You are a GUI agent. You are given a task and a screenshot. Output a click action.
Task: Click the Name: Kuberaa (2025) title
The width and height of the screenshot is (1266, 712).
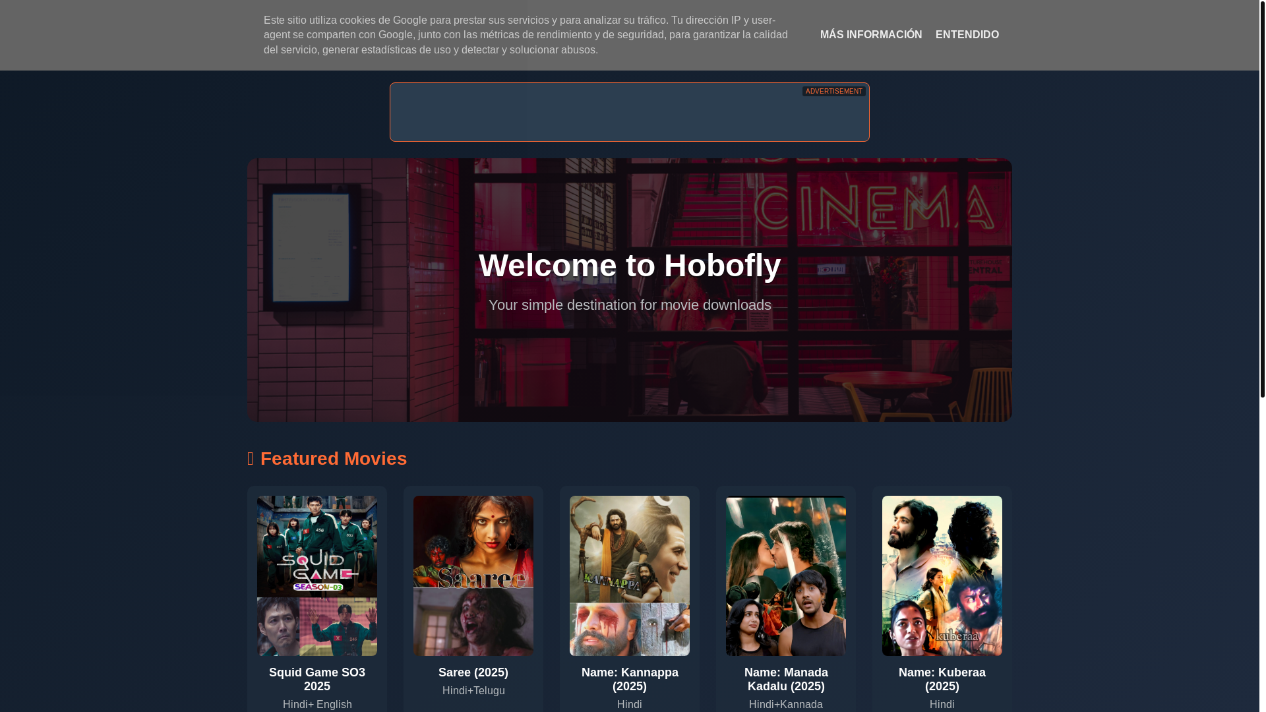tap(942, 679)
